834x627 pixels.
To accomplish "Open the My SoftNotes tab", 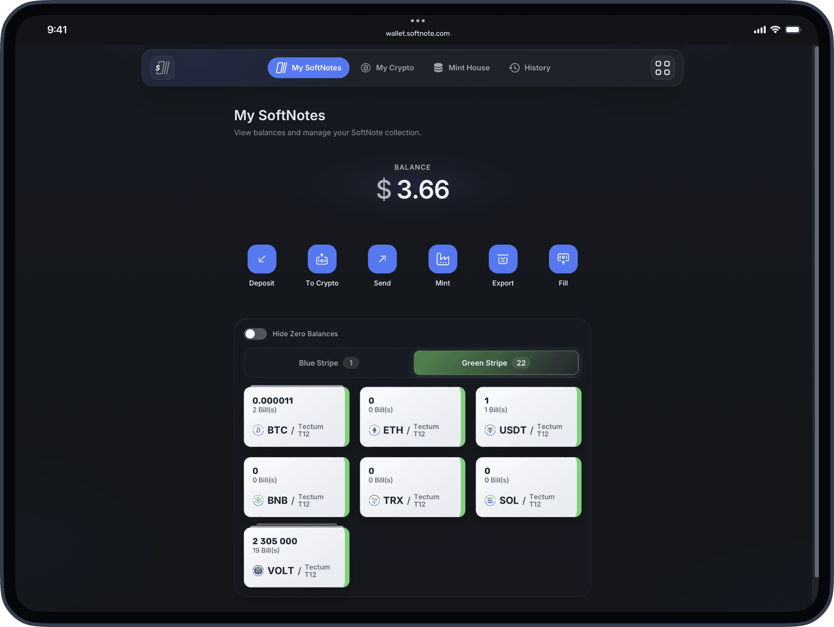I will pos(309,68).
